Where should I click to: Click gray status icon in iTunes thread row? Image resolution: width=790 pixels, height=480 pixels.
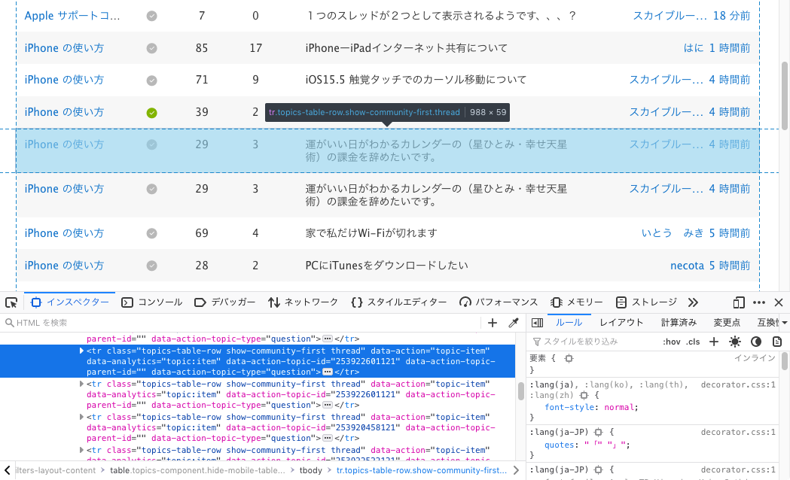[151, 266]
